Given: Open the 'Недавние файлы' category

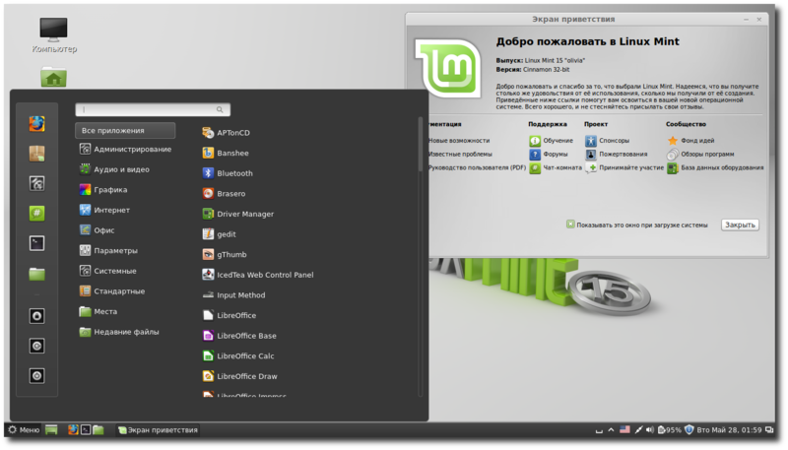Looking at the screenshot, I should click(x=119, y=332).
